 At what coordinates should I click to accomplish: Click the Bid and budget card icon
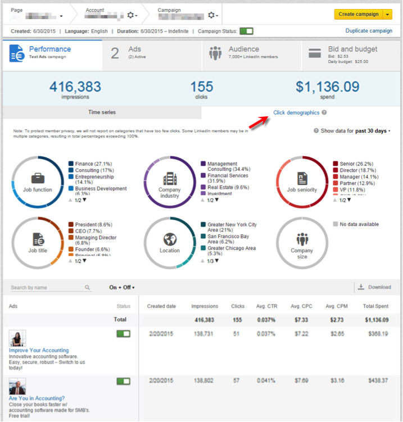pos(314,53)
